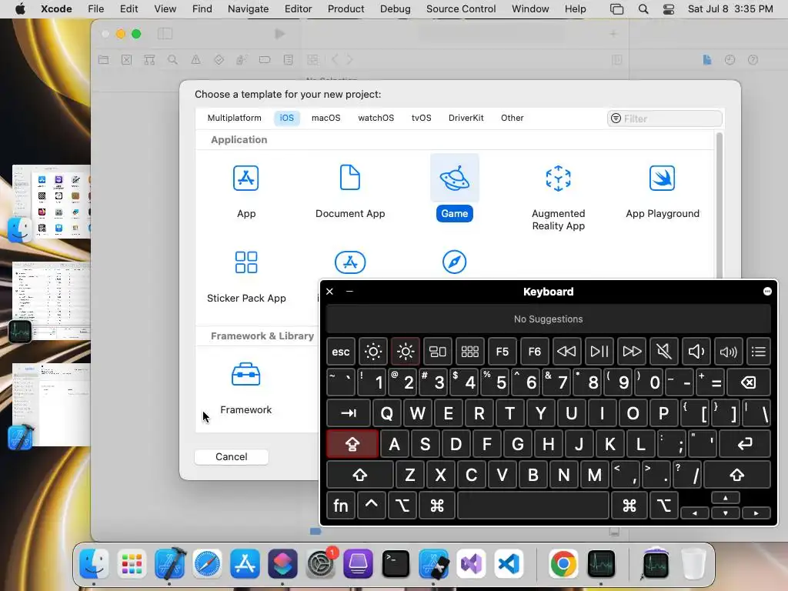Tap the right arrow key

pos(756,513)
